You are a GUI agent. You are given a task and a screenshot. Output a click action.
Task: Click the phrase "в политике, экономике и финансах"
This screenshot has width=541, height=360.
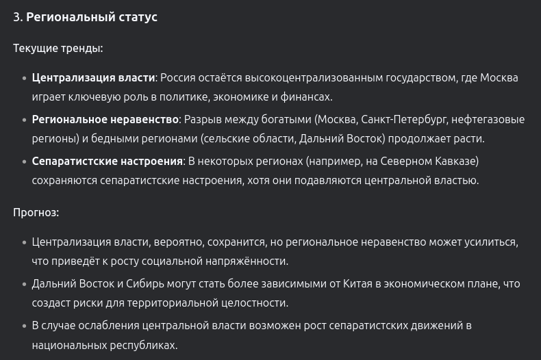tap(251, 97)
